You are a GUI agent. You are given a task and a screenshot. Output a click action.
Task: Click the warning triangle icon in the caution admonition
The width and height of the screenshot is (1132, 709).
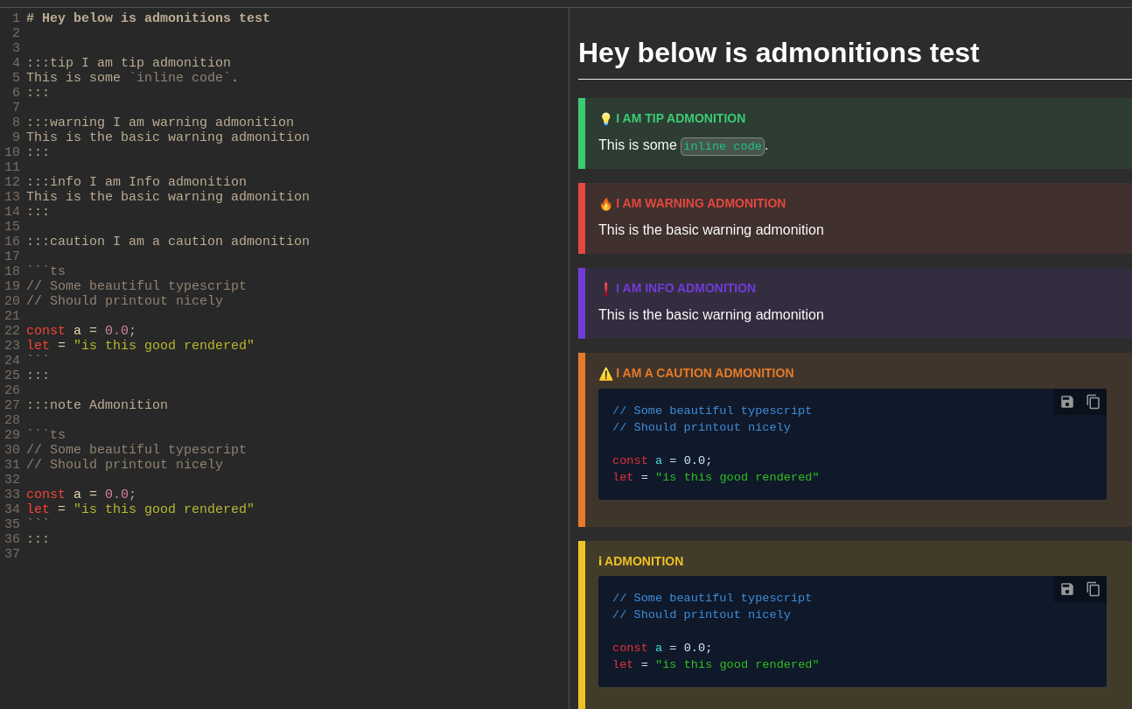tap(605, 374)
